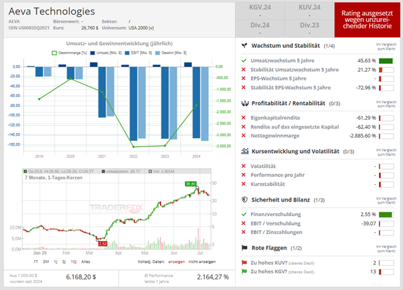
Task: Select the 3J chart timeframe
Action: point(64,262)
